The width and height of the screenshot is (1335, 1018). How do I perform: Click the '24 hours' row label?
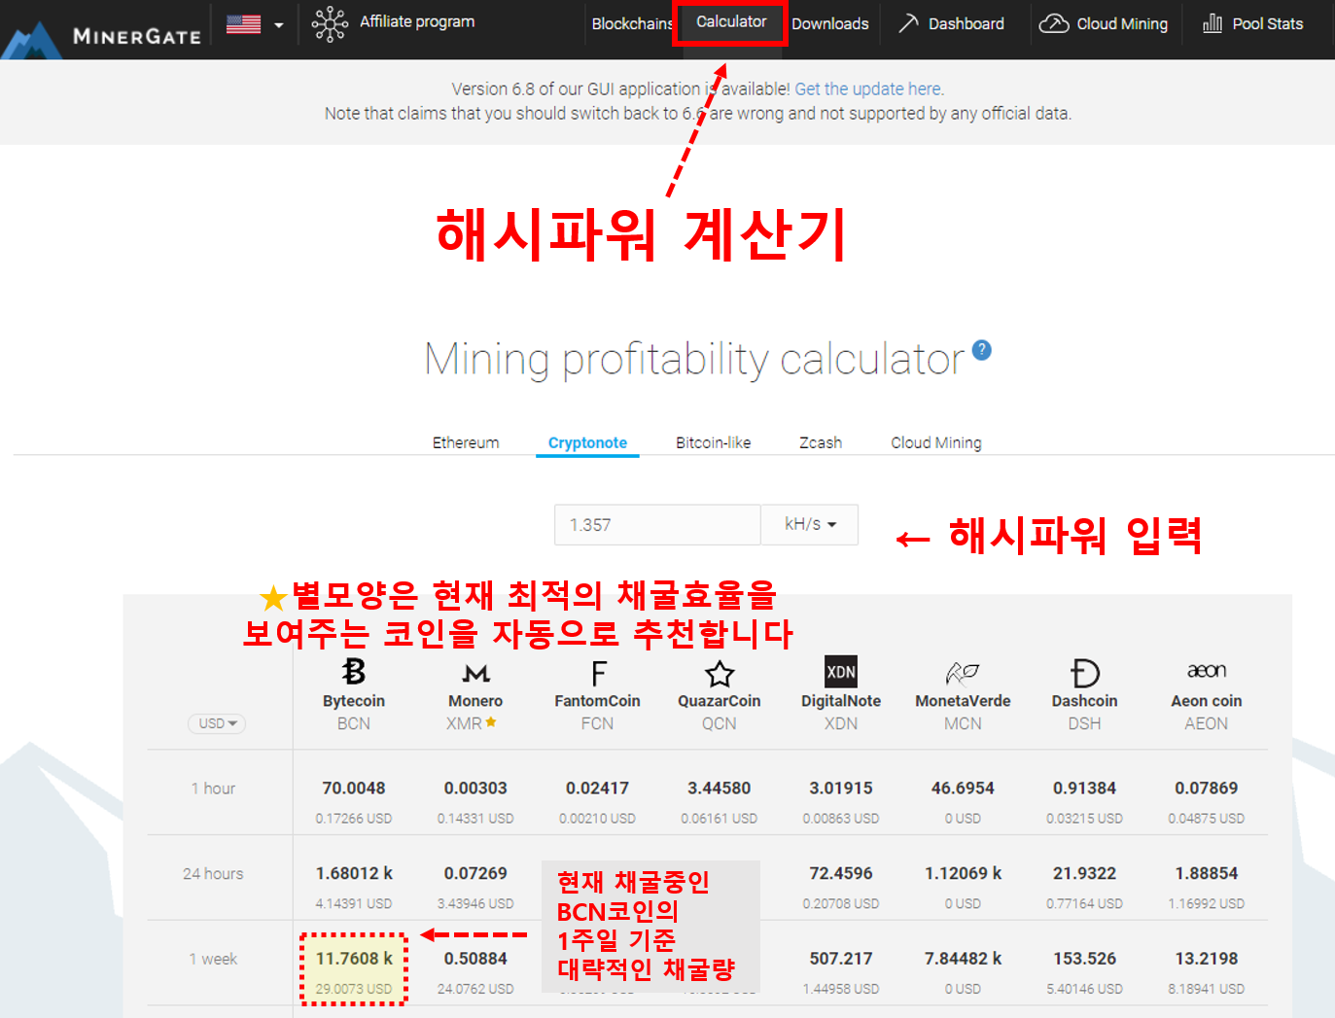(213, 874)
